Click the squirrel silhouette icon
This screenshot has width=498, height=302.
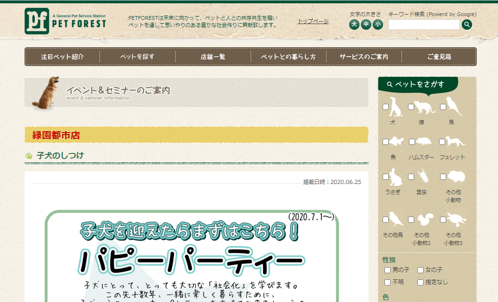click(425, 219)
